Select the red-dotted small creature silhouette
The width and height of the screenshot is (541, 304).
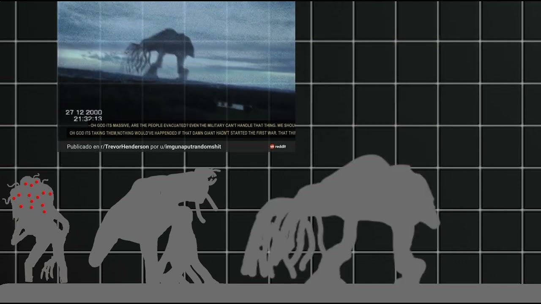coord(36,228)
